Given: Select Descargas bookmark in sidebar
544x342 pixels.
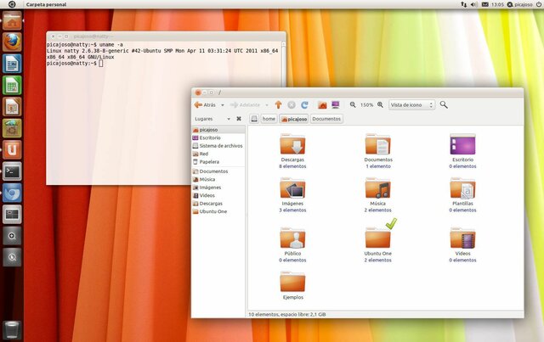Looking at the screenshot, I should coord(218,204).
